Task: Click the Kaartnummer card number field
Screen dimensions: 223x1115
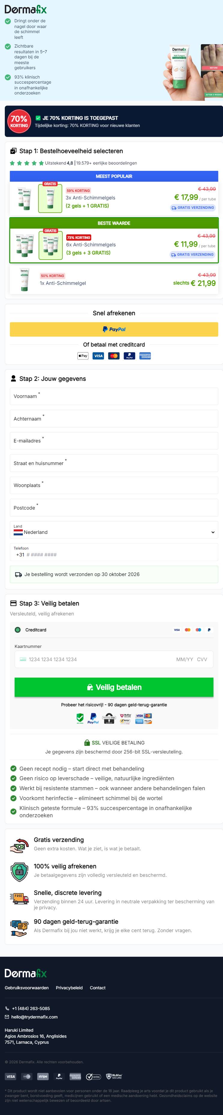Action: [x=114, y=660]
